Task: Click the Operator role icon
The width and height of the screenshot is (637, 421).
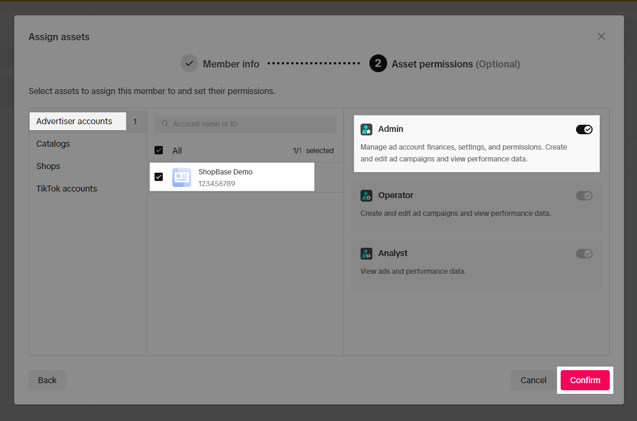Action: (366, 196)
